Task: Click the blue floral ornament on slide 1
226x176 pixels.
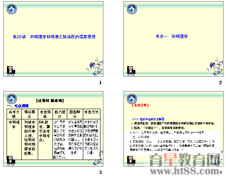Action: coord(95,67)
